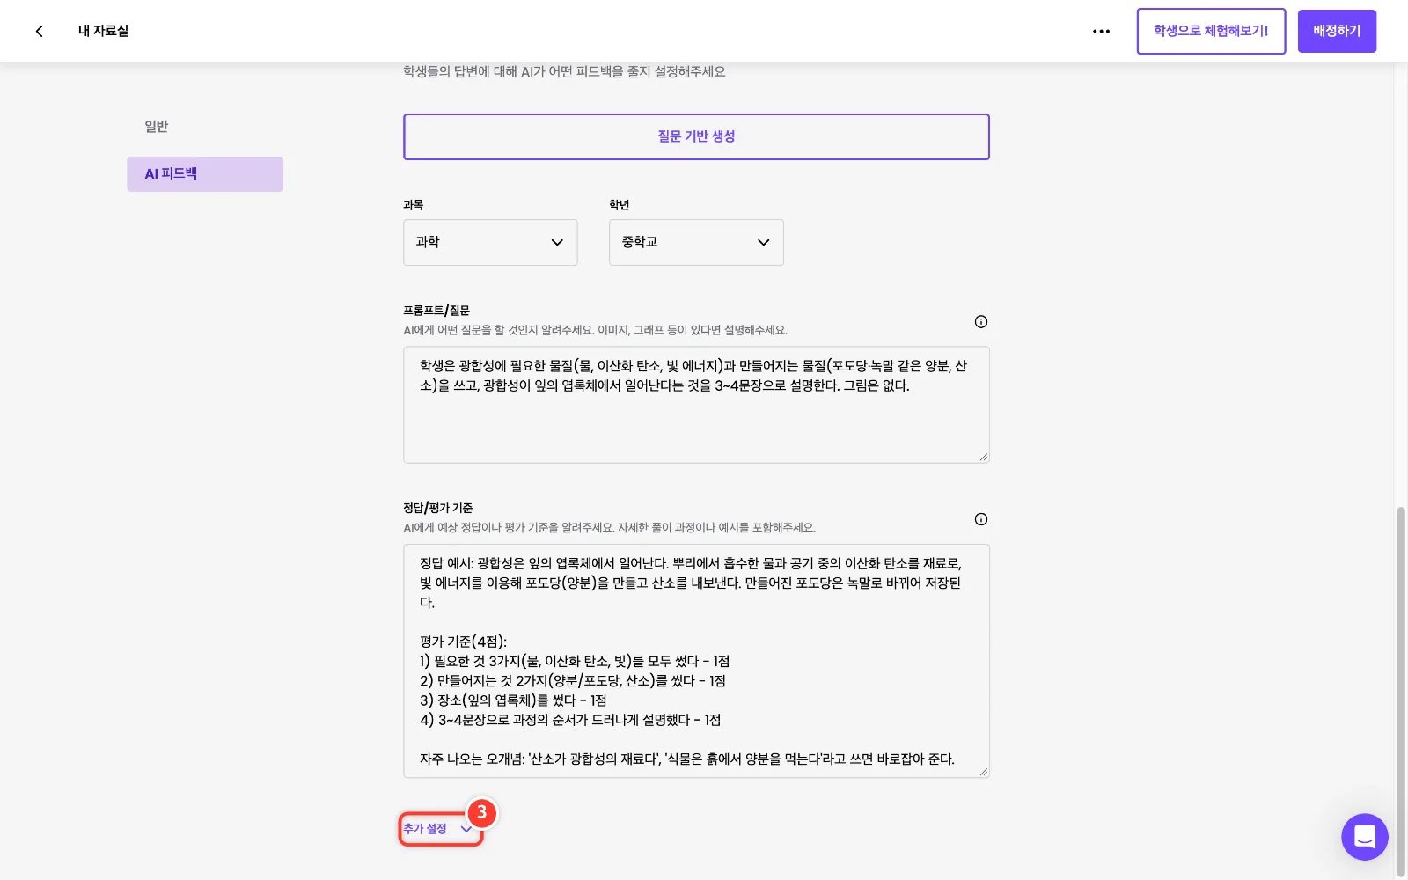The image size is (1408, 880).
Task: Select the AI 피드백 sidebar tab
Action: click(205, 174)
